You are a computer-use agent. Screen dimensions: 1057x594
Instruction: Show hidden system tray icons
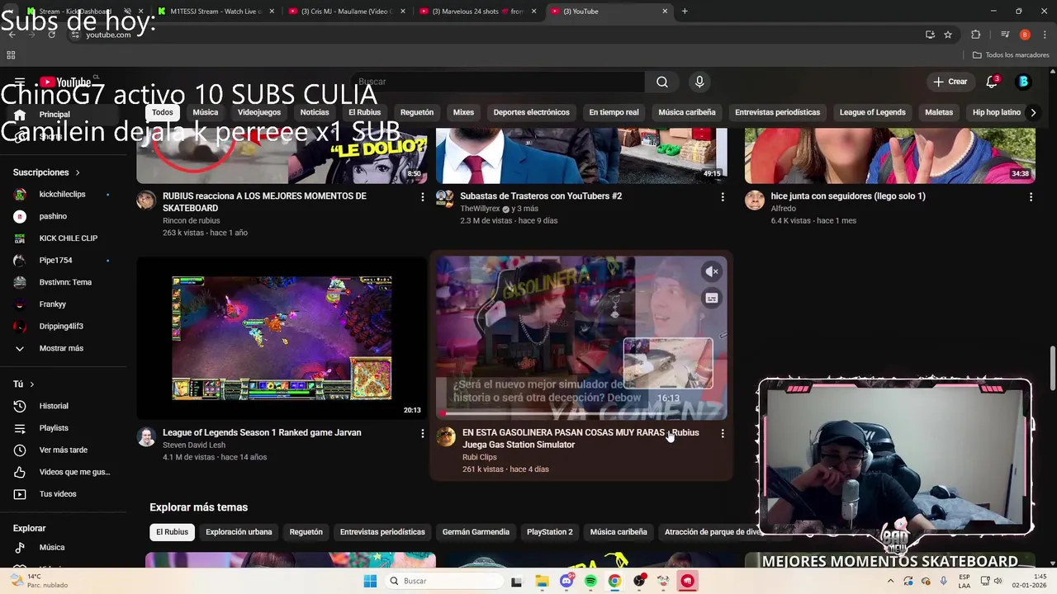(890, 581)
